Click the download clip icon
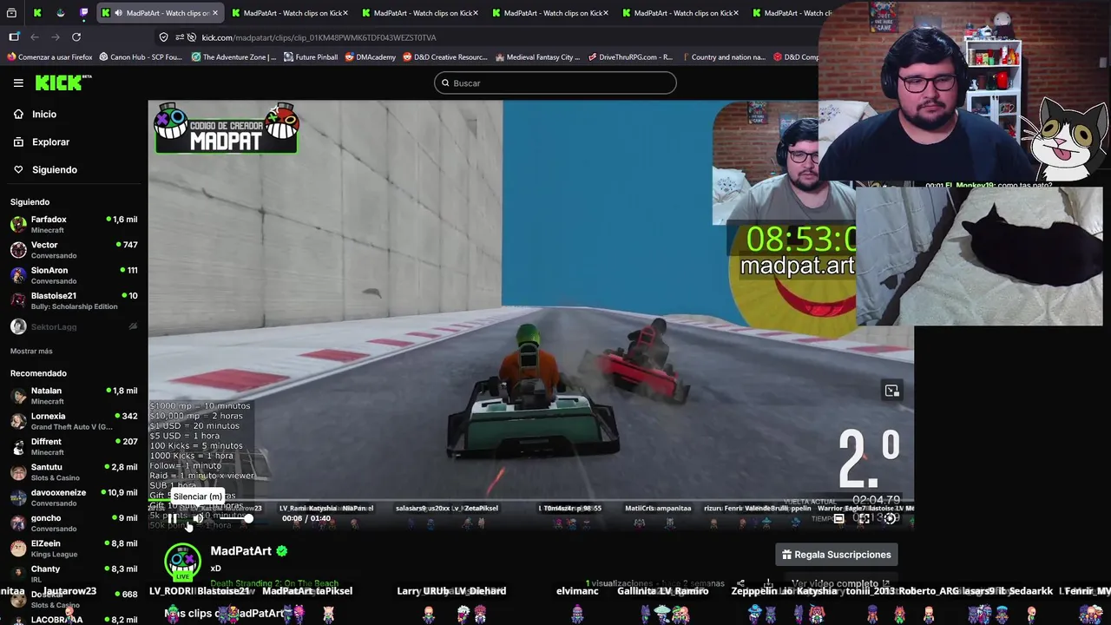This screenshot has width=1111, height=625. (x=768, y=584)
